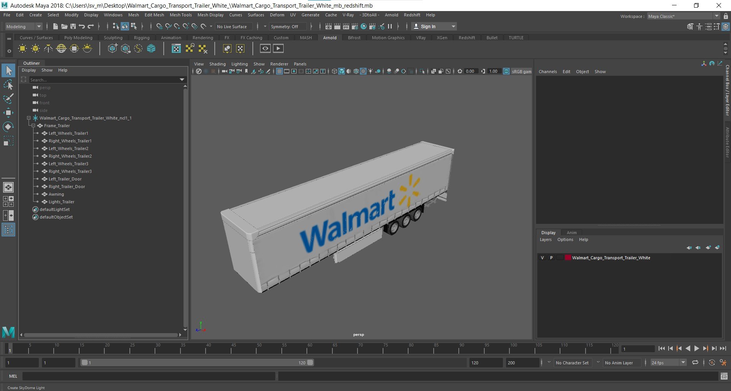Toggle layer playback P box
Screen dimensions: 731x391
[551, 258]
